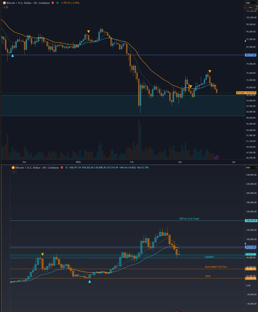
Task: Click the lightning event icon at bottom of monthly chart
Action: coord(179,310)
